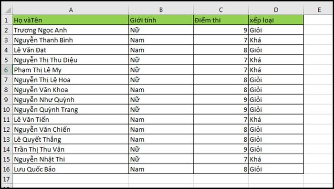The height and width of the screenshot is (189, 334).
Task: Click the 'Giới tính' header cell
Action: [161, 20]
